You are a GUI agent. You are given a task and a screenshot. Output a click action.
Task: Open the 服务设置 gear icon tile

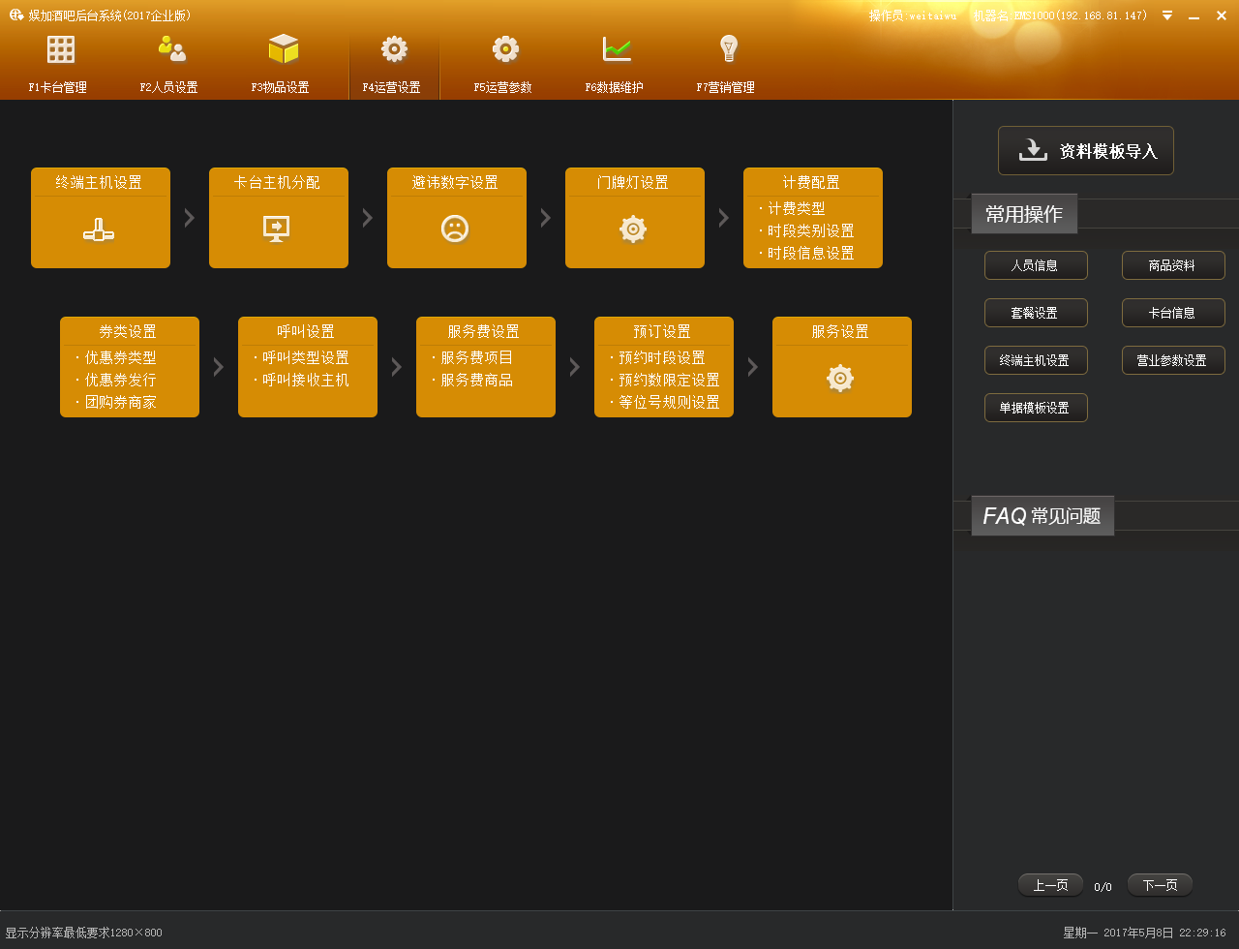tap(841, 379)
